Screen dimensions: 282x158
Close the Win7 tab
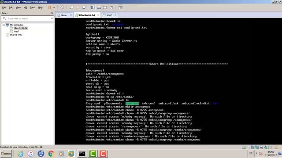coord(115,15)
